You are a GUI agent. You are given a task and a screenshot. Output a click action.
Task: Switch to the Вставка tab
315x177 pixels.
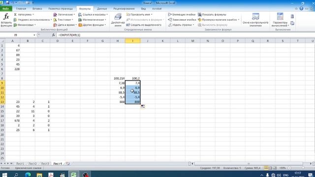pos(37,9)
